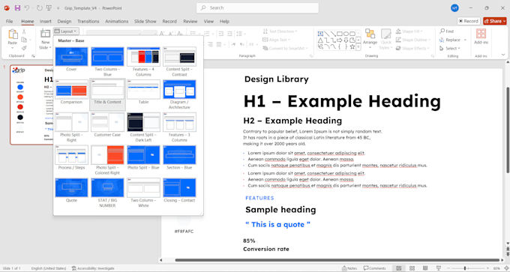Click the Arrange icon
The width and height of the screenshot is (510, 272).
click(x=370, y=34)
